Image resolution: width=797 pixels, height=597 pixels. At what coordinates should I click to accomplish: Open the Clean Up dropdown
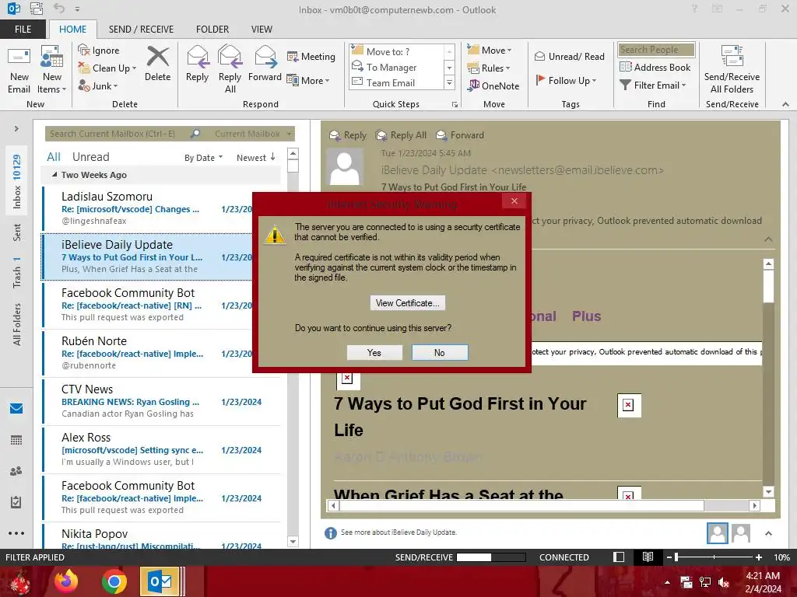107,68
